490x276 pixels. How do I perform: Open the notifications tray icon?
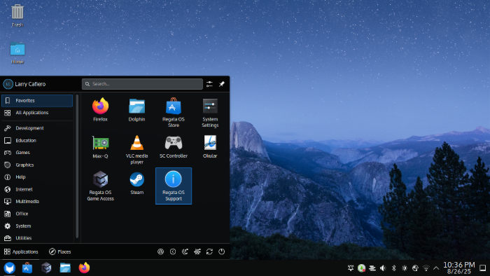[351, 268]
